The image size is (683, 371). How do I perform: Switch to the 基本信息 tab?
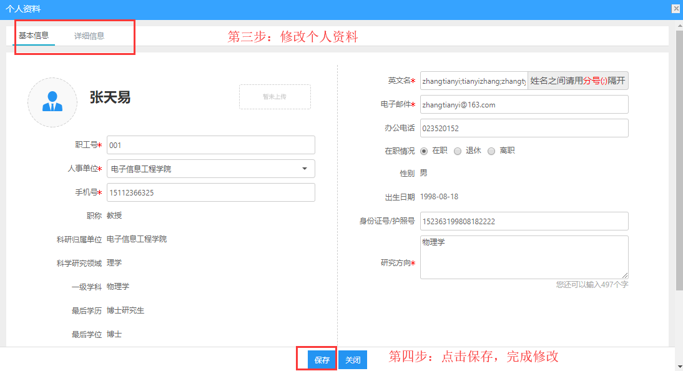[34, 36]
